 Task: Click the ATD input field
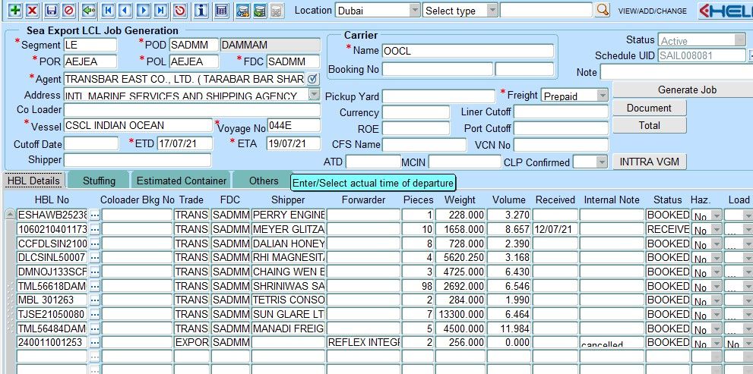click(x=372, y=162)
